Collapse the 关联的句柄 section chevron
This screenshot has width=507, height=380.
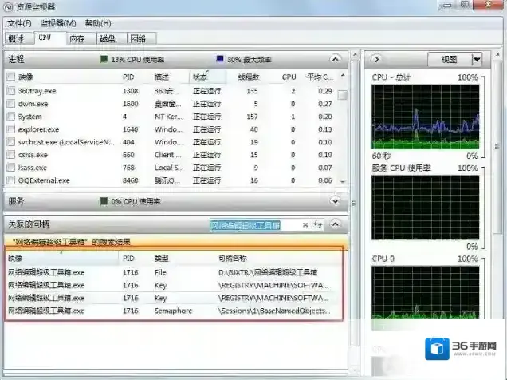(336, 224)
